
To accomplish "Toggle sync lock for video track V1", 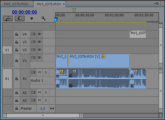I will coord(33,58).
